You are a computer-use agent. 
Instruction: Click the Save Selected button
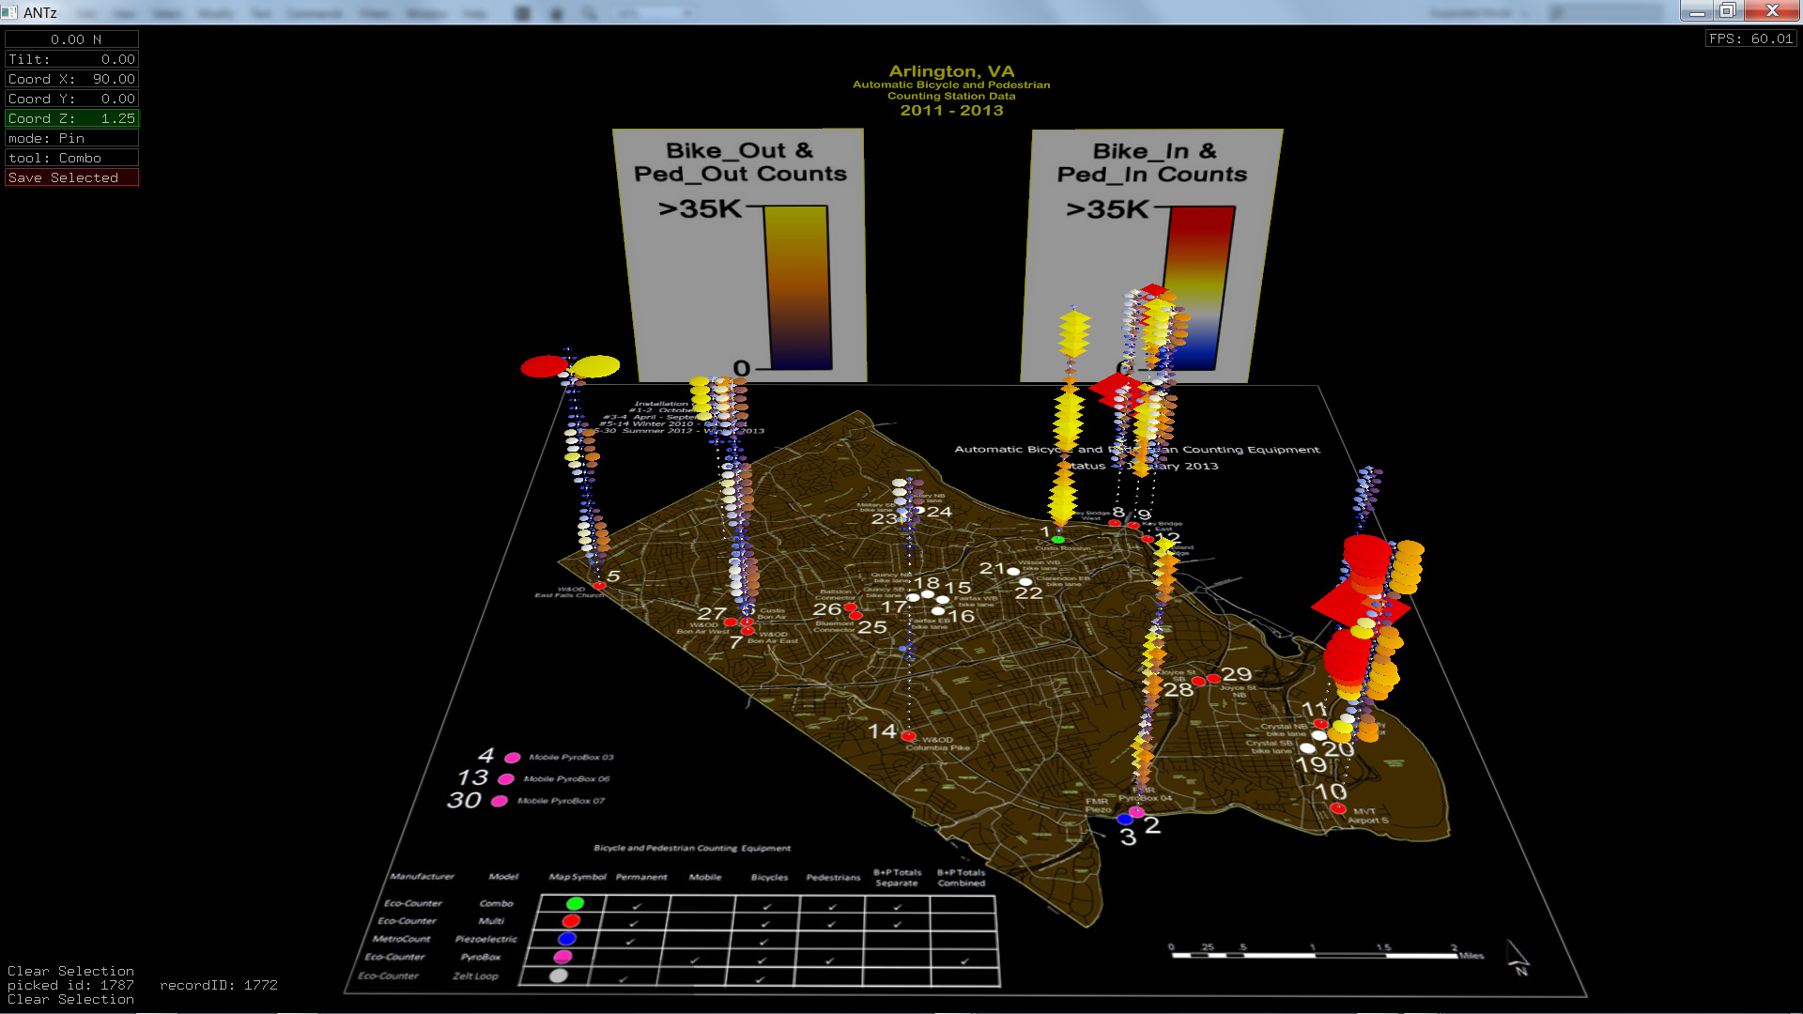72,177
